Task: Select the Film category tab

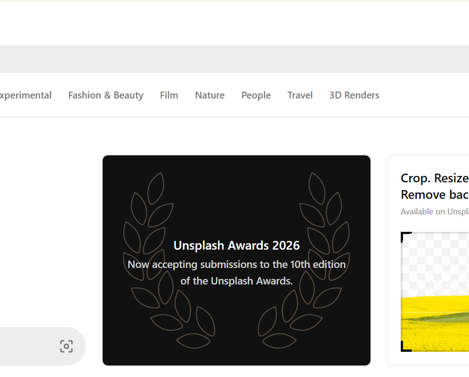Action: (169, 95)
